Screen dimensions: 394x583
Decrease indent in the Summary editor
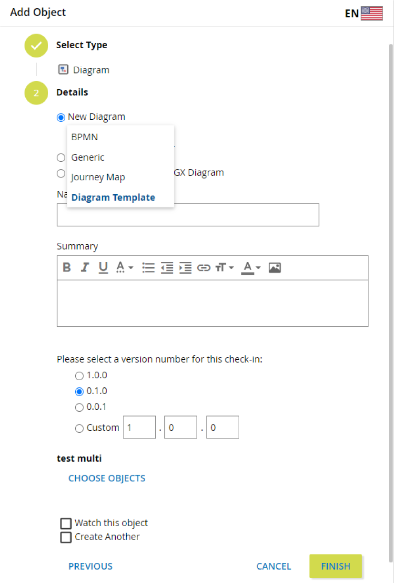167,268
